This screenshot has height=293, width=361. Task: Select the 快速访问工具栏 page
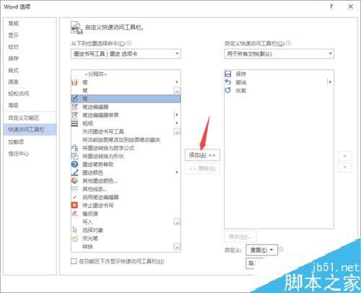click(30, 129)
